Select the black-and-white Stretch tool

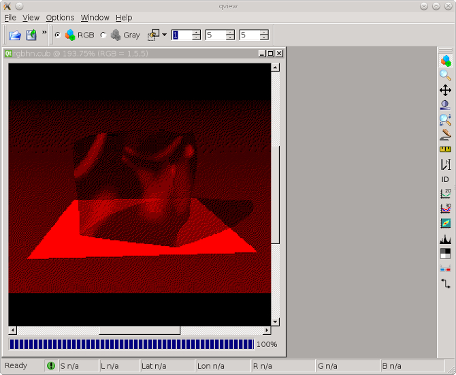coord(445,254)
